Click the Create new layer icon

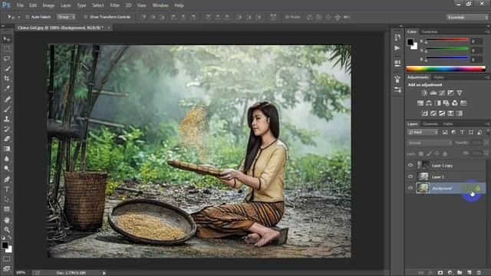469,273
